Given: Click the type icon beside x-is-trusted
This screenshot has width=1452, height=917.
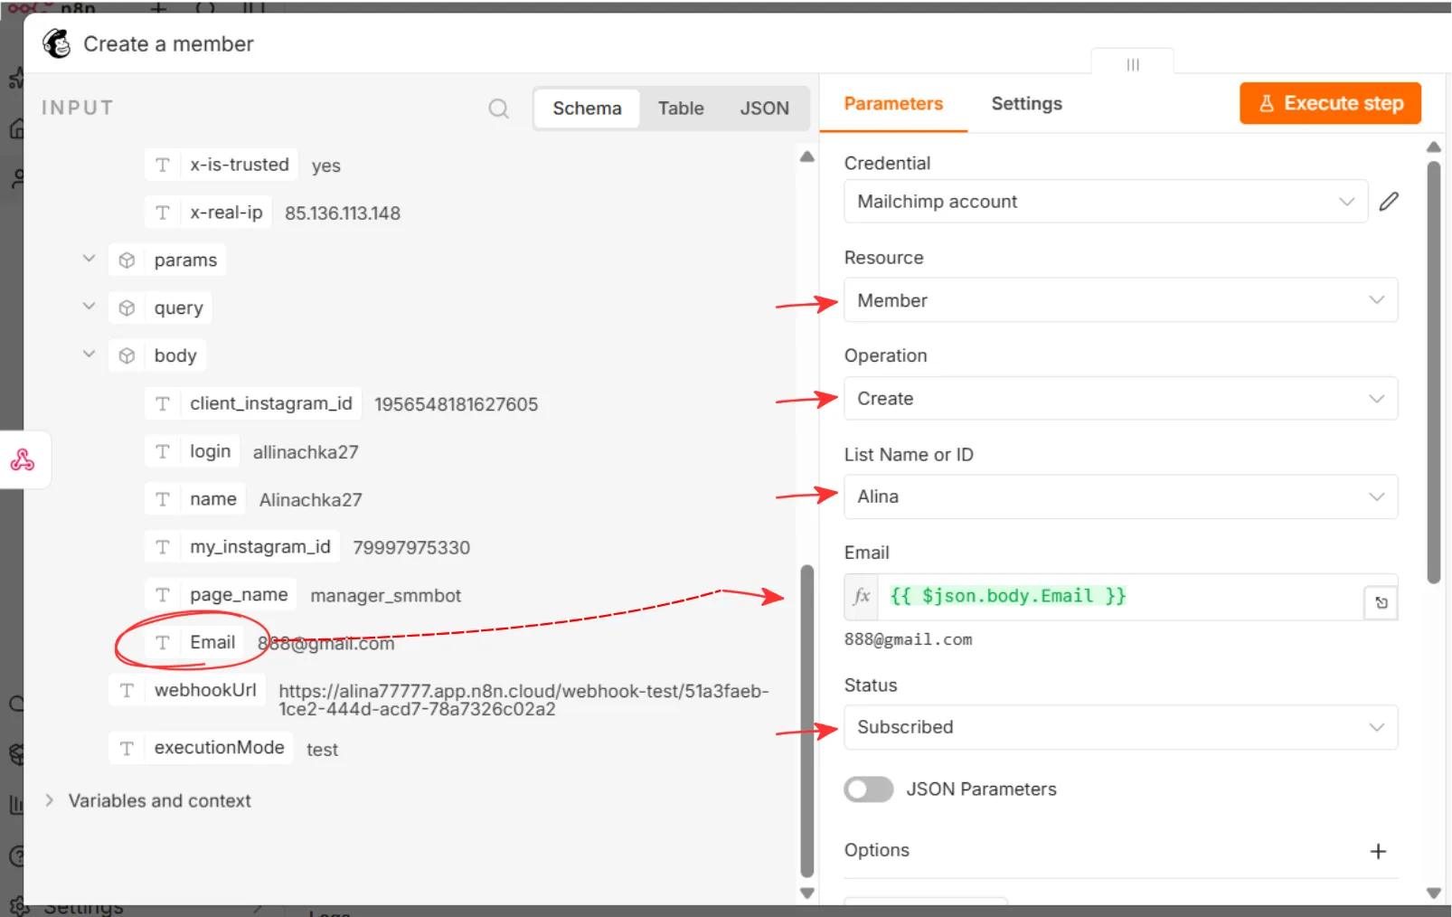Looking at the screenshot, I should 163,165.
